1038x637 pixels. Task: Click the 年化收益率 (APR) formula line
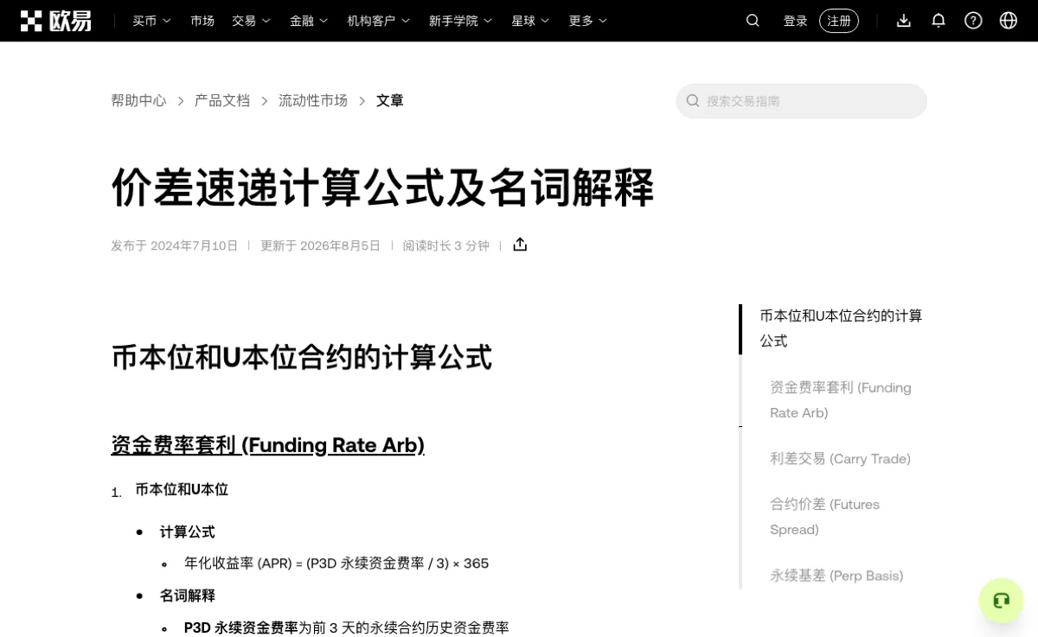(x=336, y=564)
